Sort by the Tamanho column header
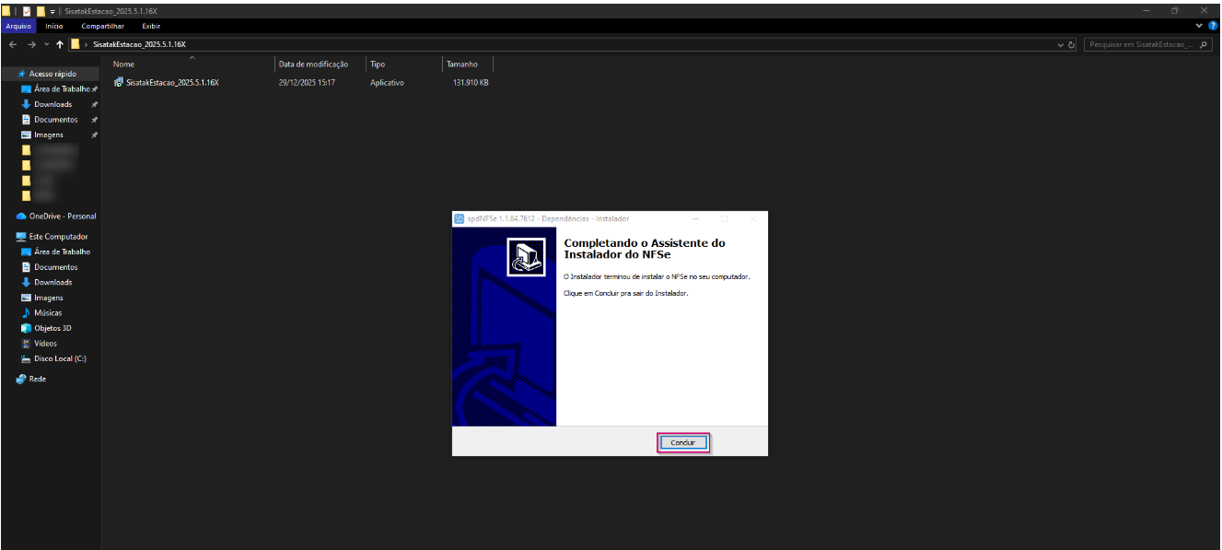This screenshot has height=550, width=1222. (462, 64)
